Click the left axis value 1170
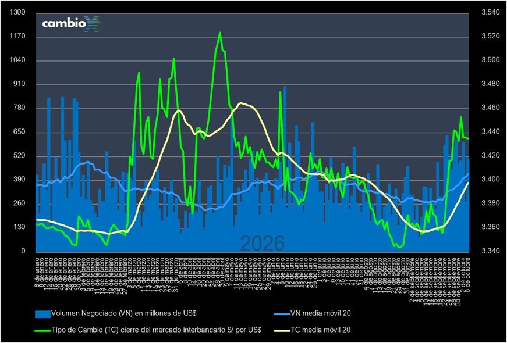The height and width of the screenshot is (343, 507). (18, 37)
